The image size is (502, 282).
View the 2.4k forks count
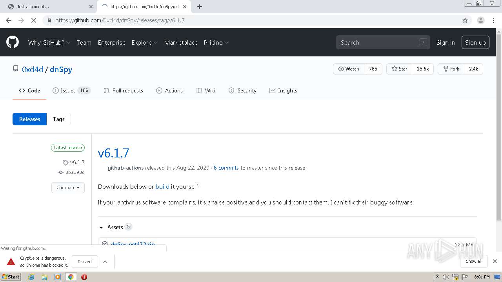[x=473, y=69]
